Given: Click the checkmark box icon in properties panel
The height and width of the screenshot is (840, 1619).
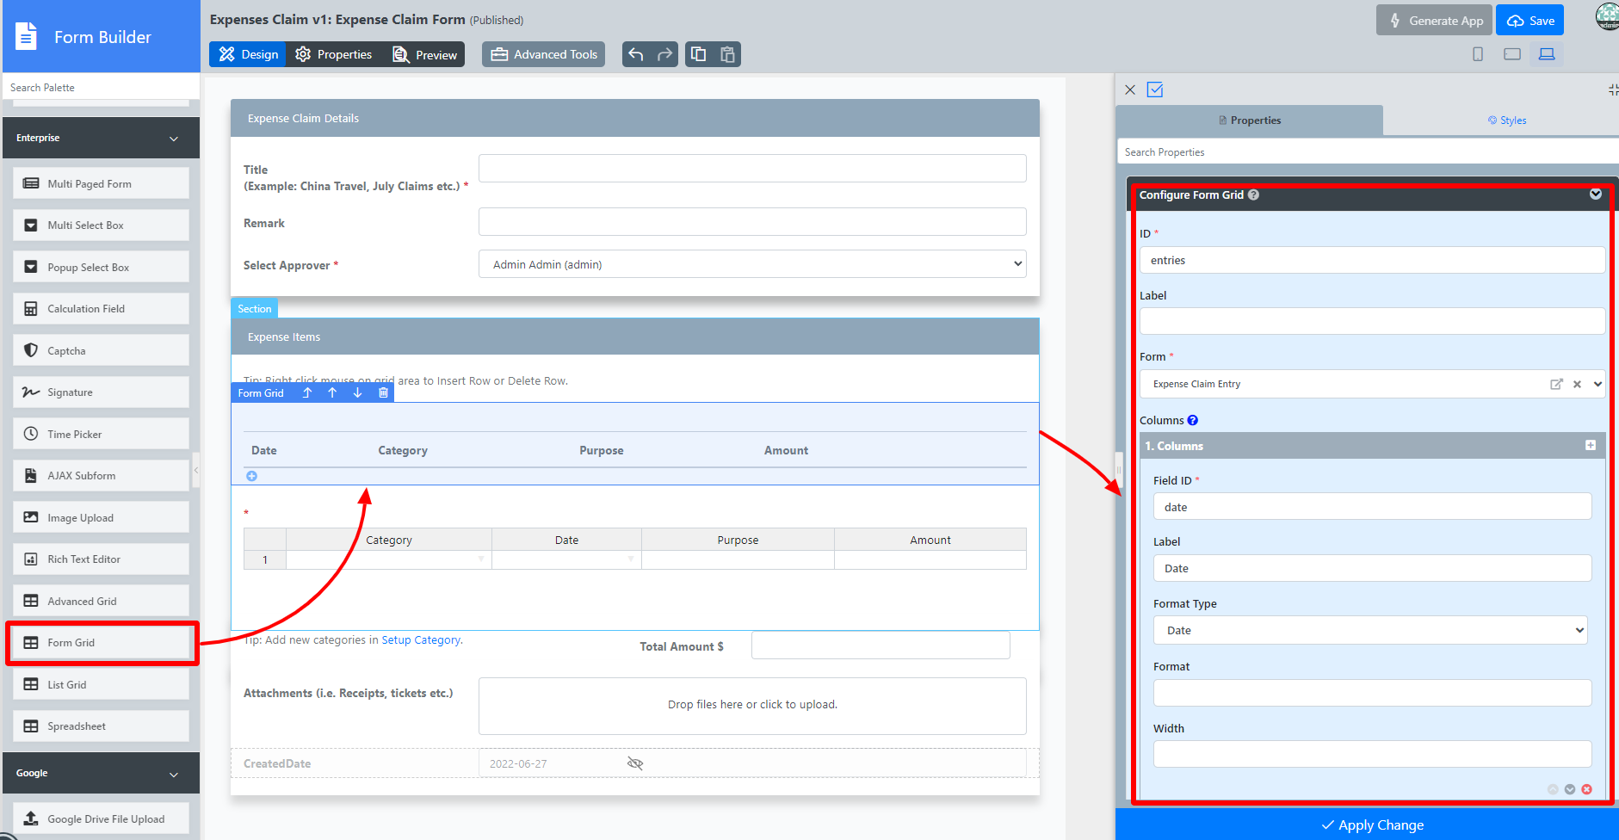Looking at the screenshot, I should point(1155,90).
